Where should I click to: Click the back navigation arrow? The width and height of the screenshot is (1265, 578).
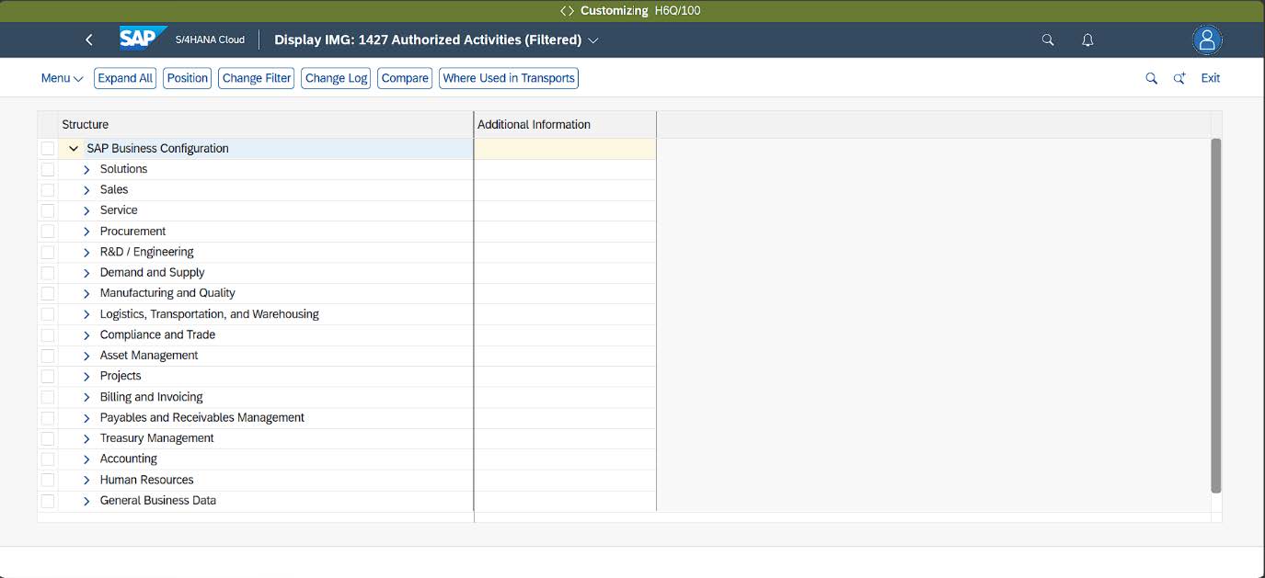coord(89,40)
